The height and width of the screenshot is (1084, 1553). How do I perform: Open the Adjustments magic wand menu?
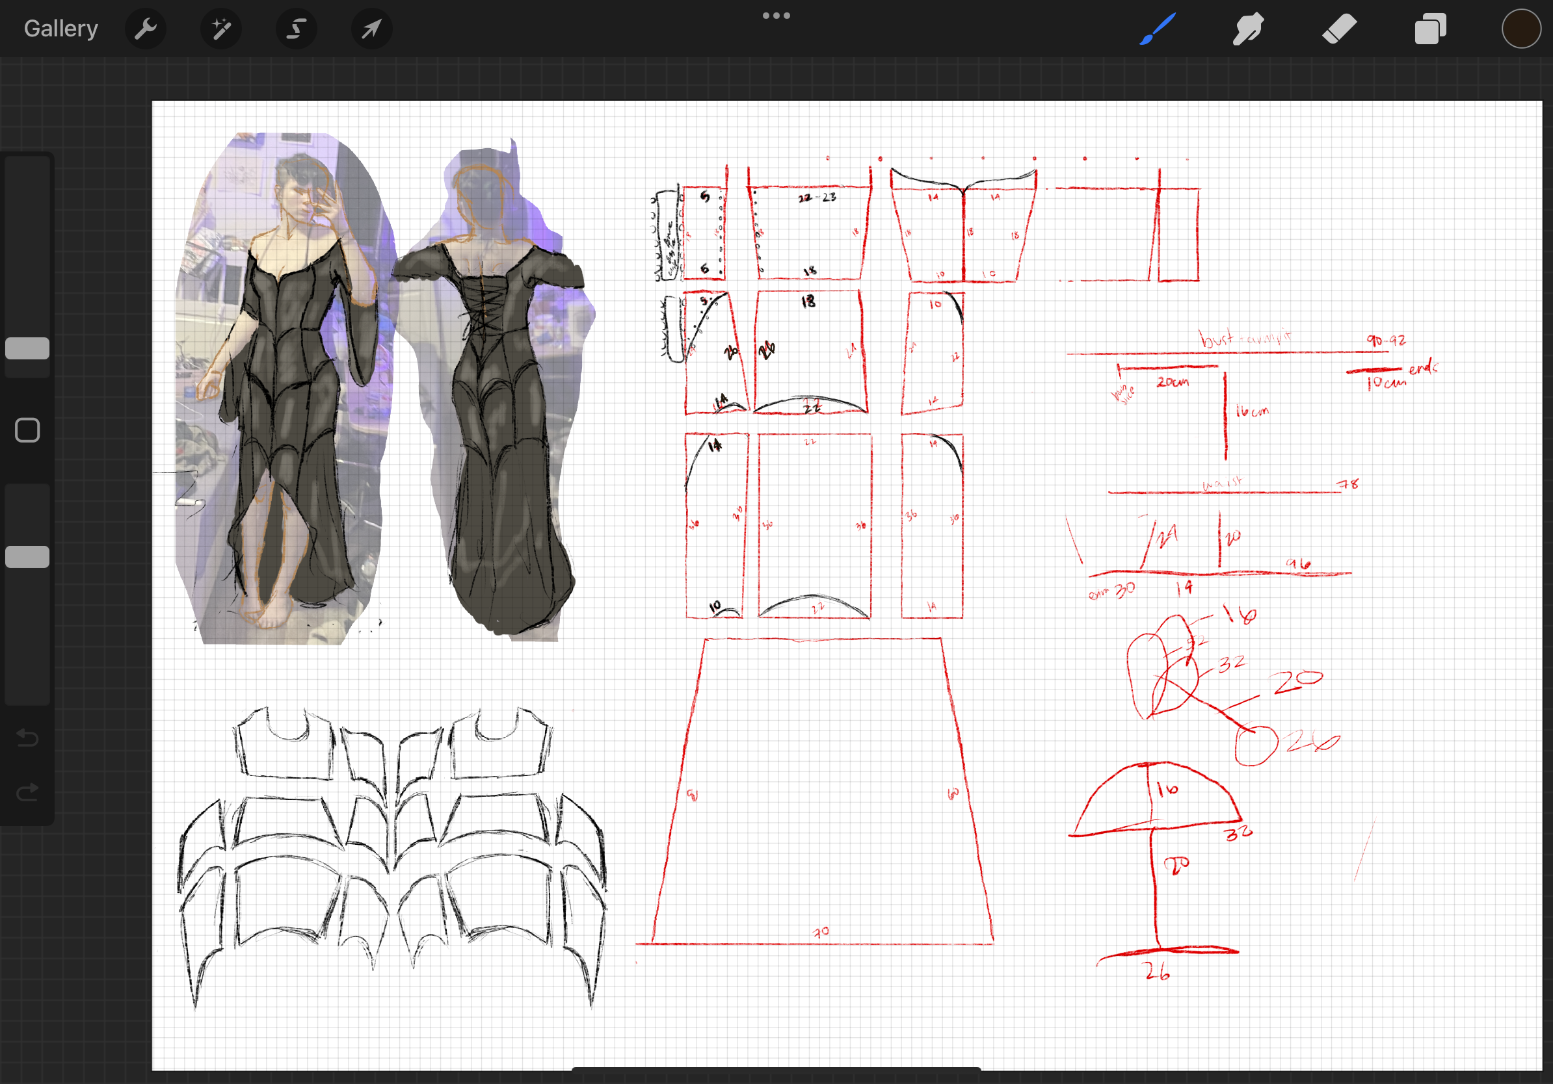click(x=221, y=29)
